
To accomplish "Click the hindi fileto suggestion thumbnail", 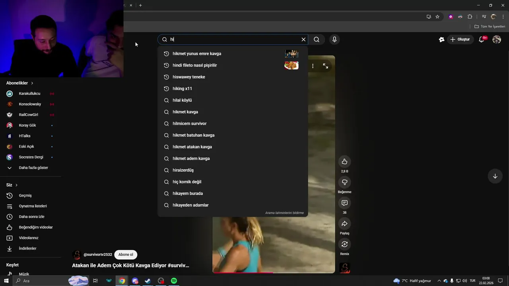I will (x=291, y=65).
